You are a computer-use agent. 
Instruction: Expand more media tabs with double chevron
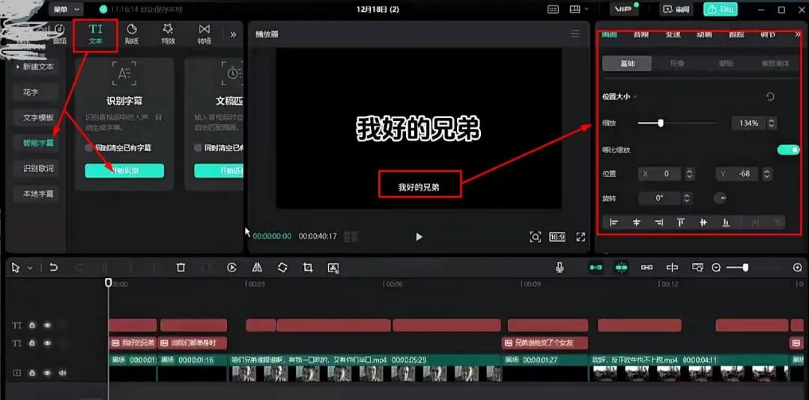233,34
